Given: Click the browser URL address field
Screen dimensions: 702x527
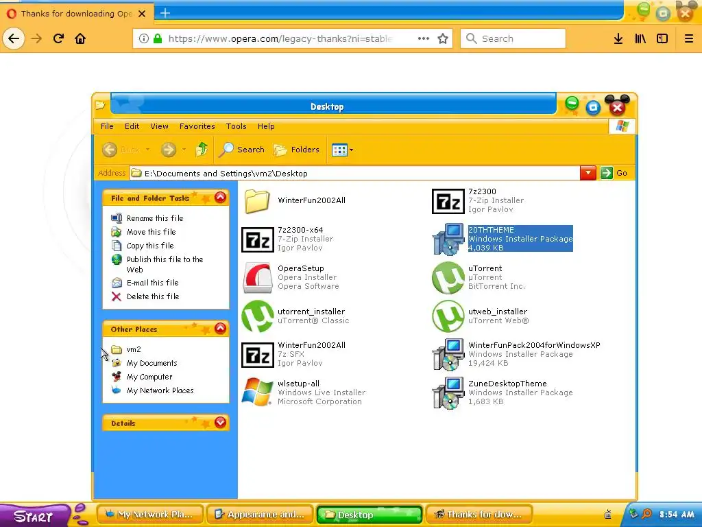Looking at the screenshot, I should pos(280,38).
